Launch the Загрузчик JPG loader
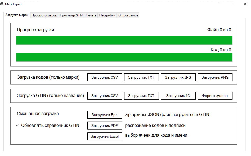251x156 pixels. (x=178, y=78)
